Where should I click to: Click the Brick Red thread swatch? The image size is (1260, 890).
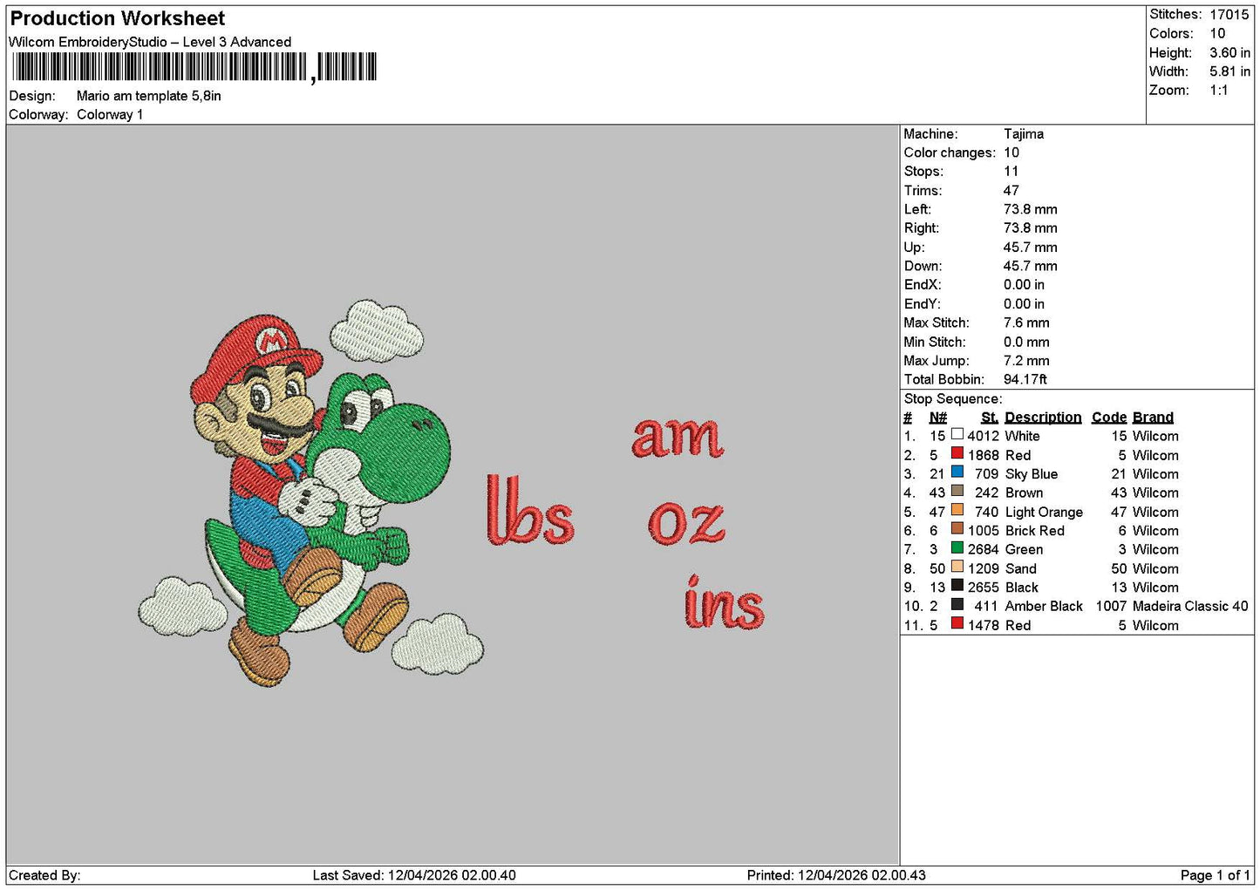point(957,529)
